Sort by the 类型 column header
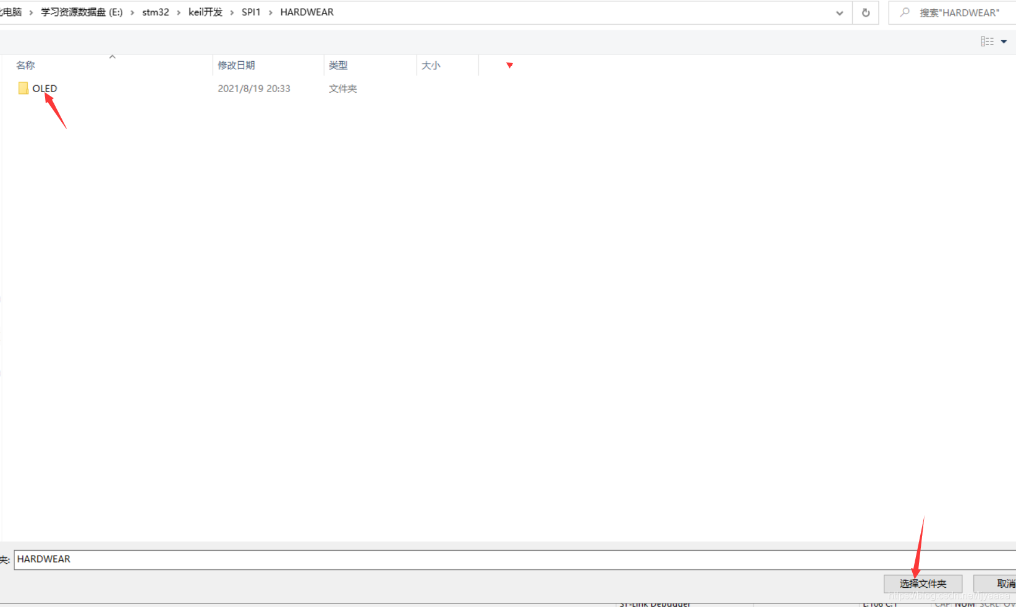 pyautogui.click(x=338, y=65)
